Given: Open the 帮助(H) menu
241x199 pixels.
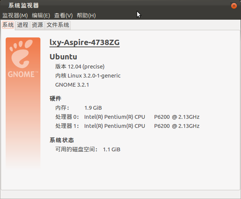Looking at the screenshot, I should click(x=86, y=16).
